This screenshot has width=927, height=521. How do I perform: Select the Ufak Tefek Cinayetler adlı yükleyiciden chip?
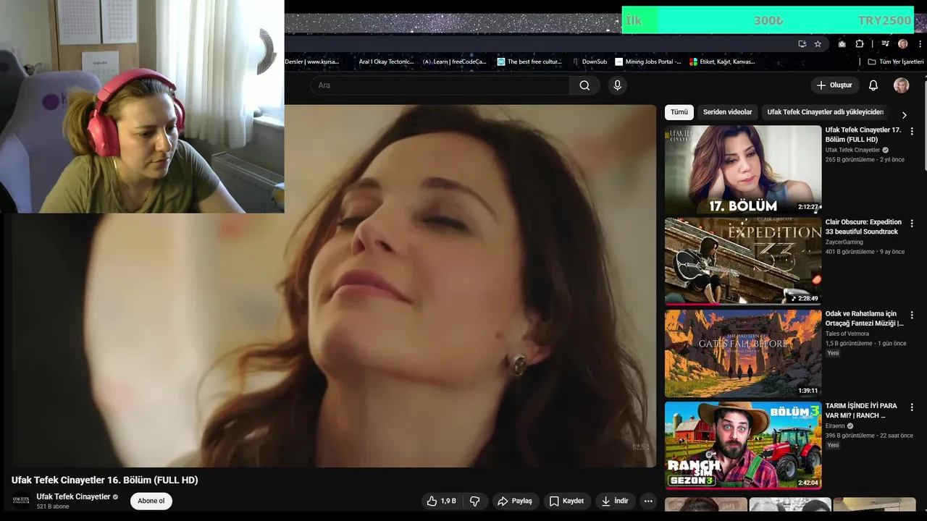[x=825, y=112]
